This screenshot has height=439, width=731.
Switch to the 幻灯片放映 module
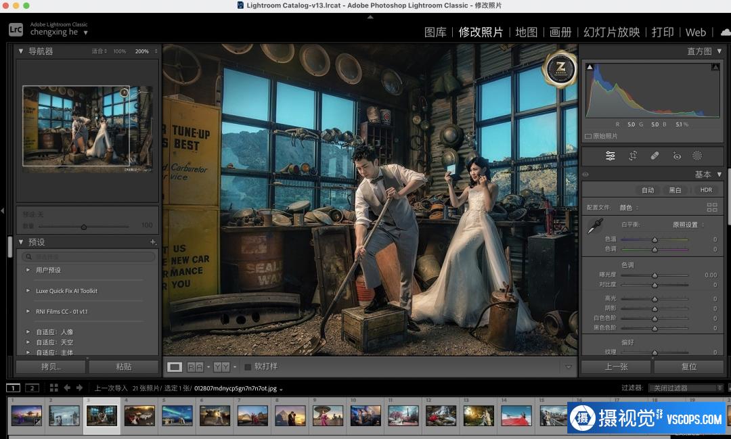point(612,32)
